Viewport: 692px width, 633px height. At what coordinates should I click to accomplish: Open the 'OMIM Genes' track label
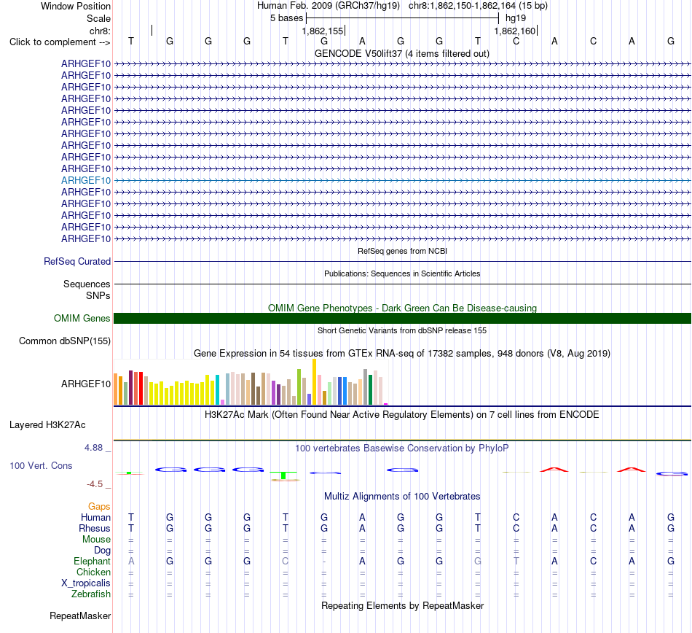(x=82, y=318)
